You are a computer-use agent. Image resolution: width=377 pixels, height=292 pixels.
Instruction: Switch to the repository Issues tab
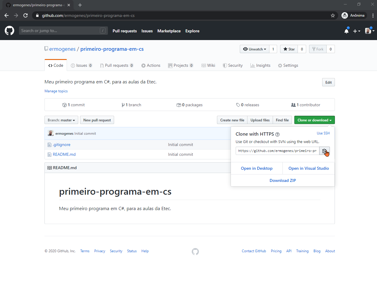click(82, 65)
